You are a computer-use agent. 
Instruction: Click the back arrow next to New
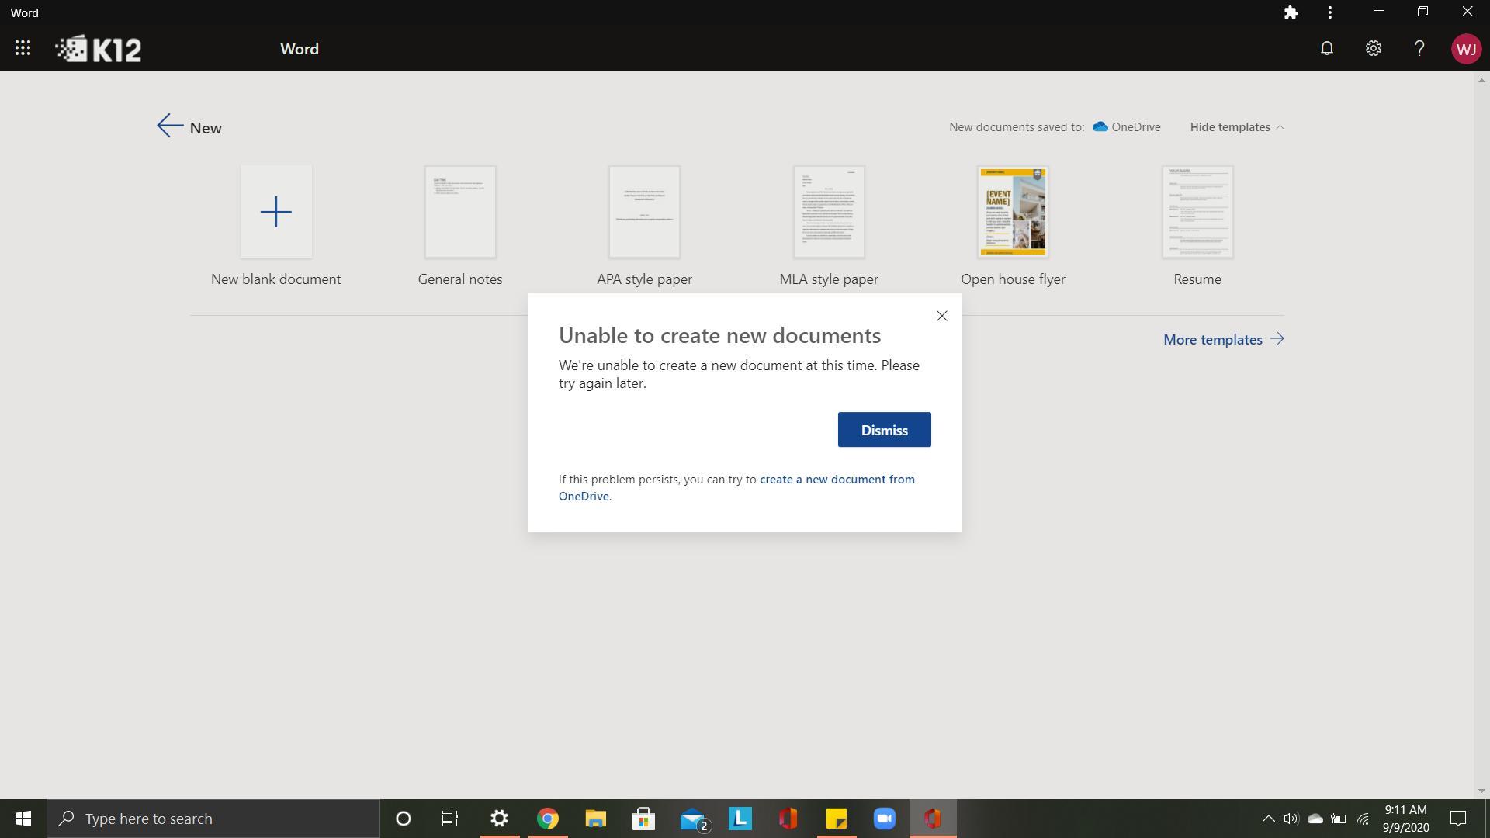point(169,126)
